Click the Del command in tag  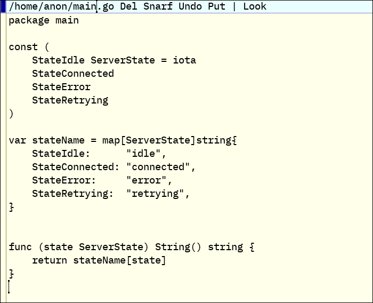[129, 6]
